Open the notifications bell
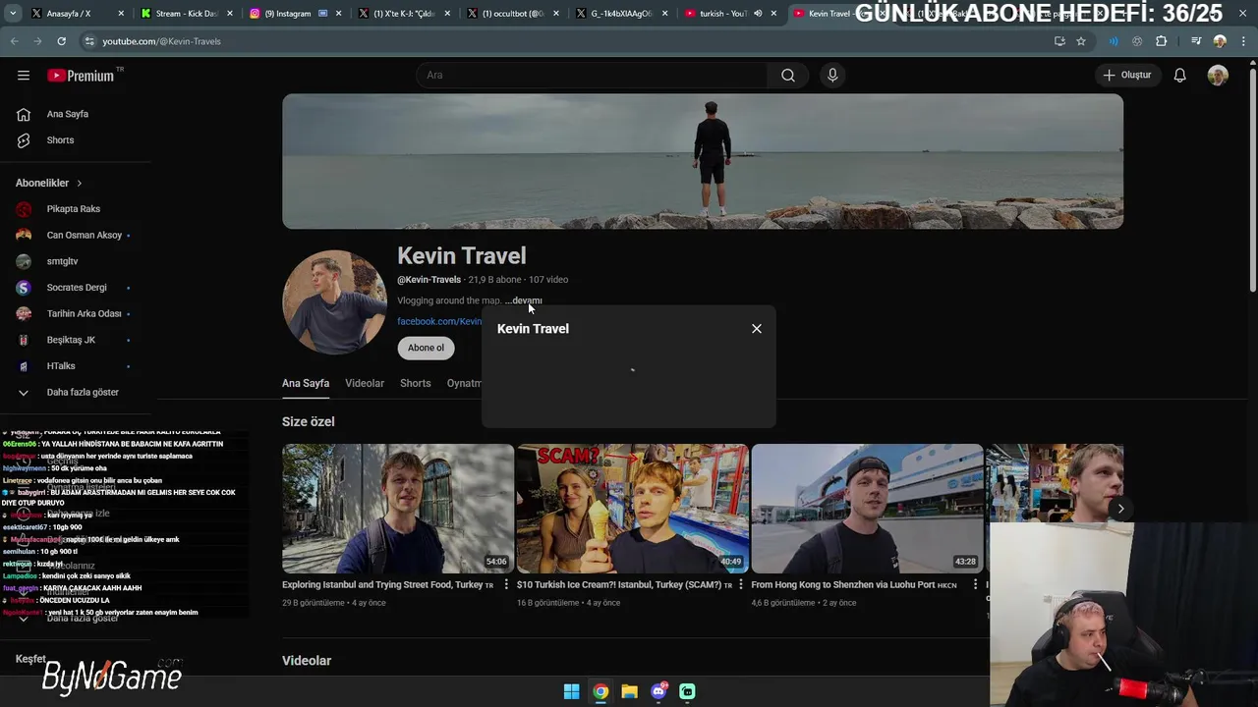Viewport: 1258px width, 707px height. 1179,76
